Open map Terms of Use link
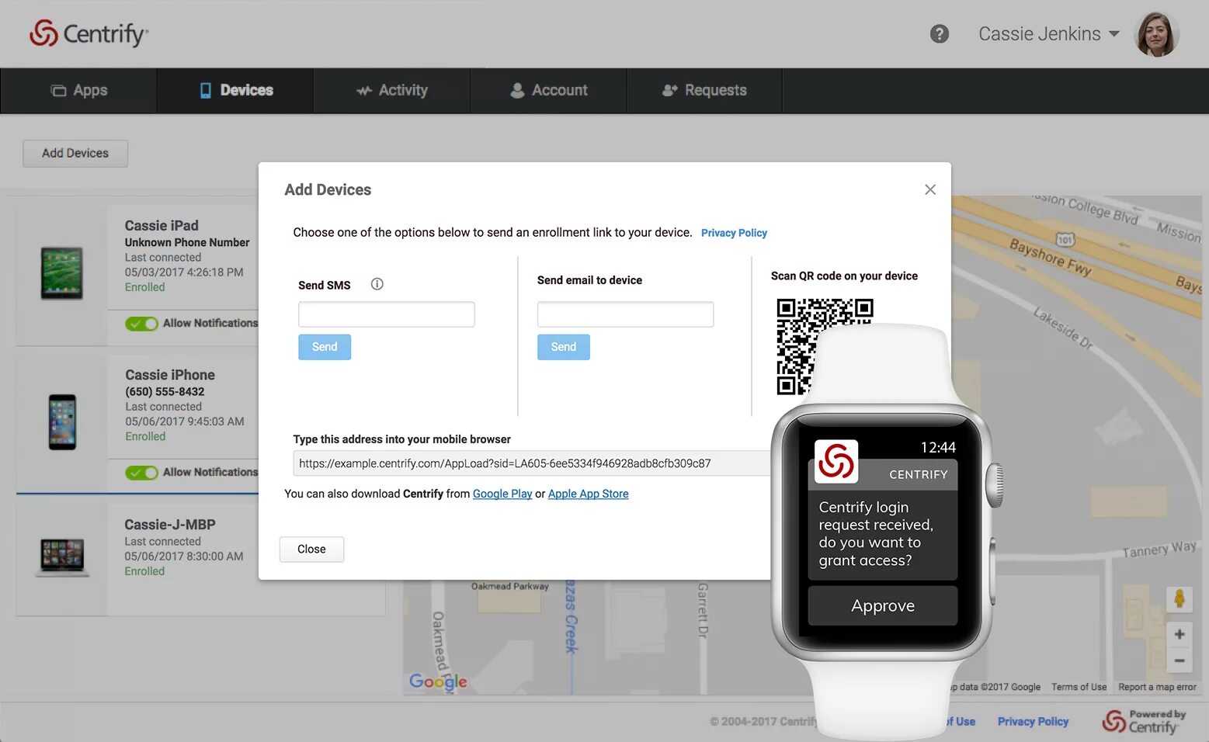1209x742 pixels. [1079, 687]
